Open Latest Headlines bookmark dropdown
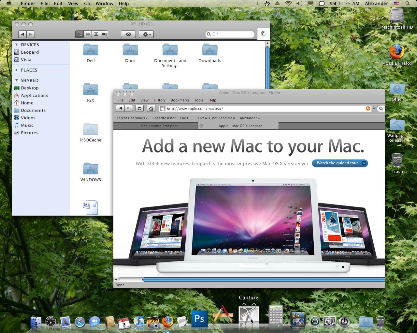This screenshot has width=417, height=333. (132, 118)
